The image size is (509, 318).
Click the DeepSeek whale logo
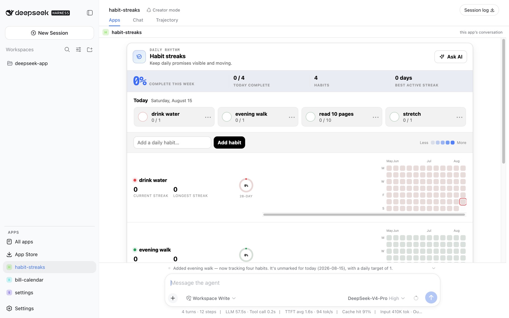[10, 13]
